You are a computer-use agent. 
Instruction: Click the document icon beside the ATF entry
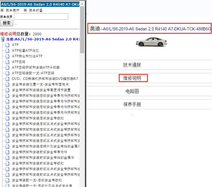coord(8,45)
